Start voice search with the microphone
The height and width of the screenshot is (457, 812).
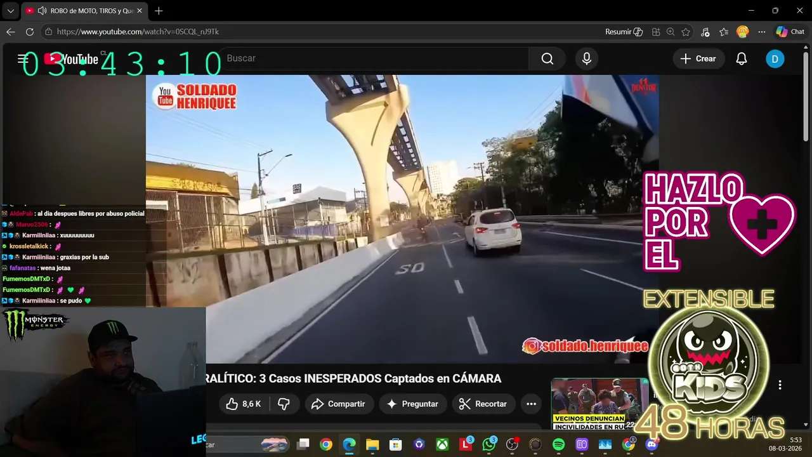click(x=587, y=58)
